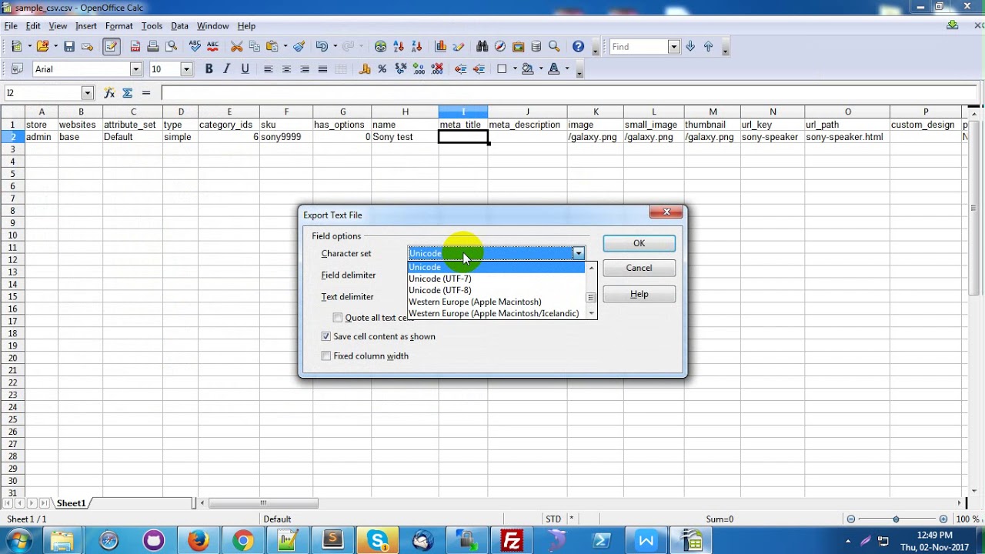Toggle Bold formatting

point(209,69)
